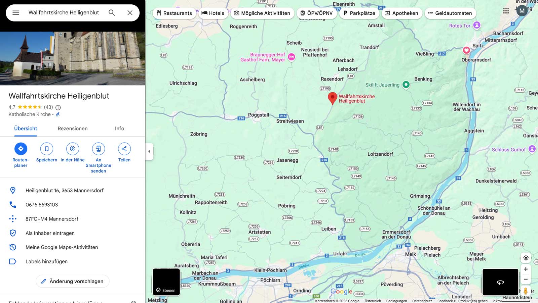This screenshot has width=538, height=303.
Task: Open Routenplaner directions
Action: tap(21, 149)
